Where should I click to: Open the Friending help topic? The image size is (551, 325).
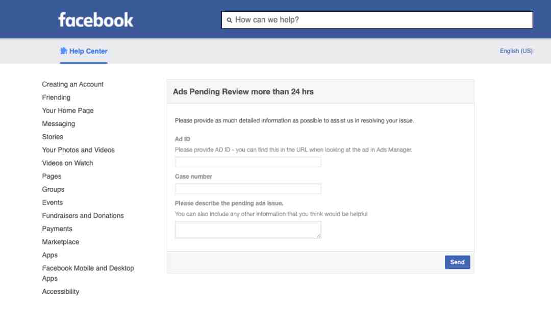click(56, 97)
